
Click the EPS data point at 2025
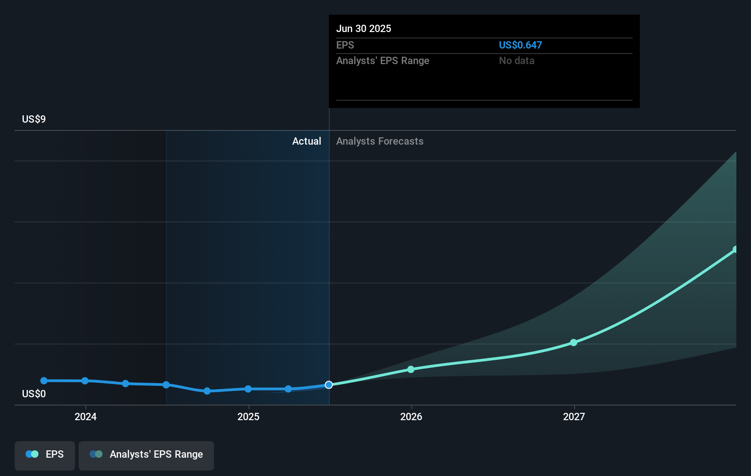coord(248,389)
